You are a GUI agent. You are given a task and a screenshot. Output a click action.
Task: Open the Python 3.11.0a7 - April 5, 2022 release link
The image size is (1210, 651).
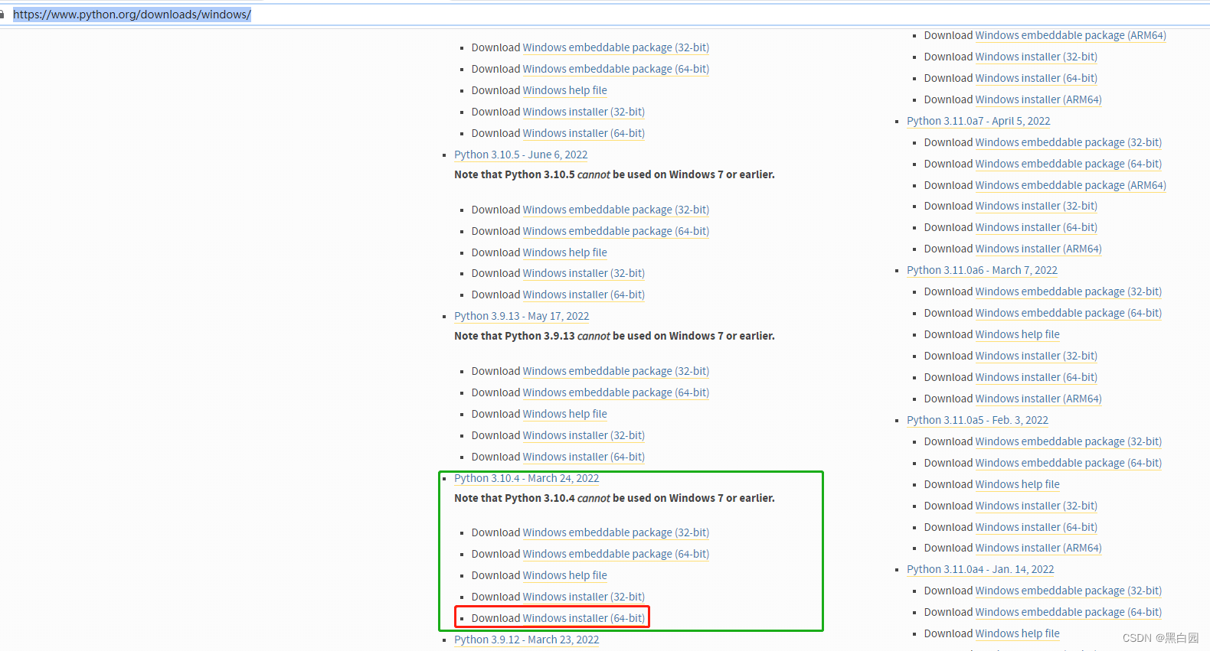pyautogui.click(x=978, y=121)
